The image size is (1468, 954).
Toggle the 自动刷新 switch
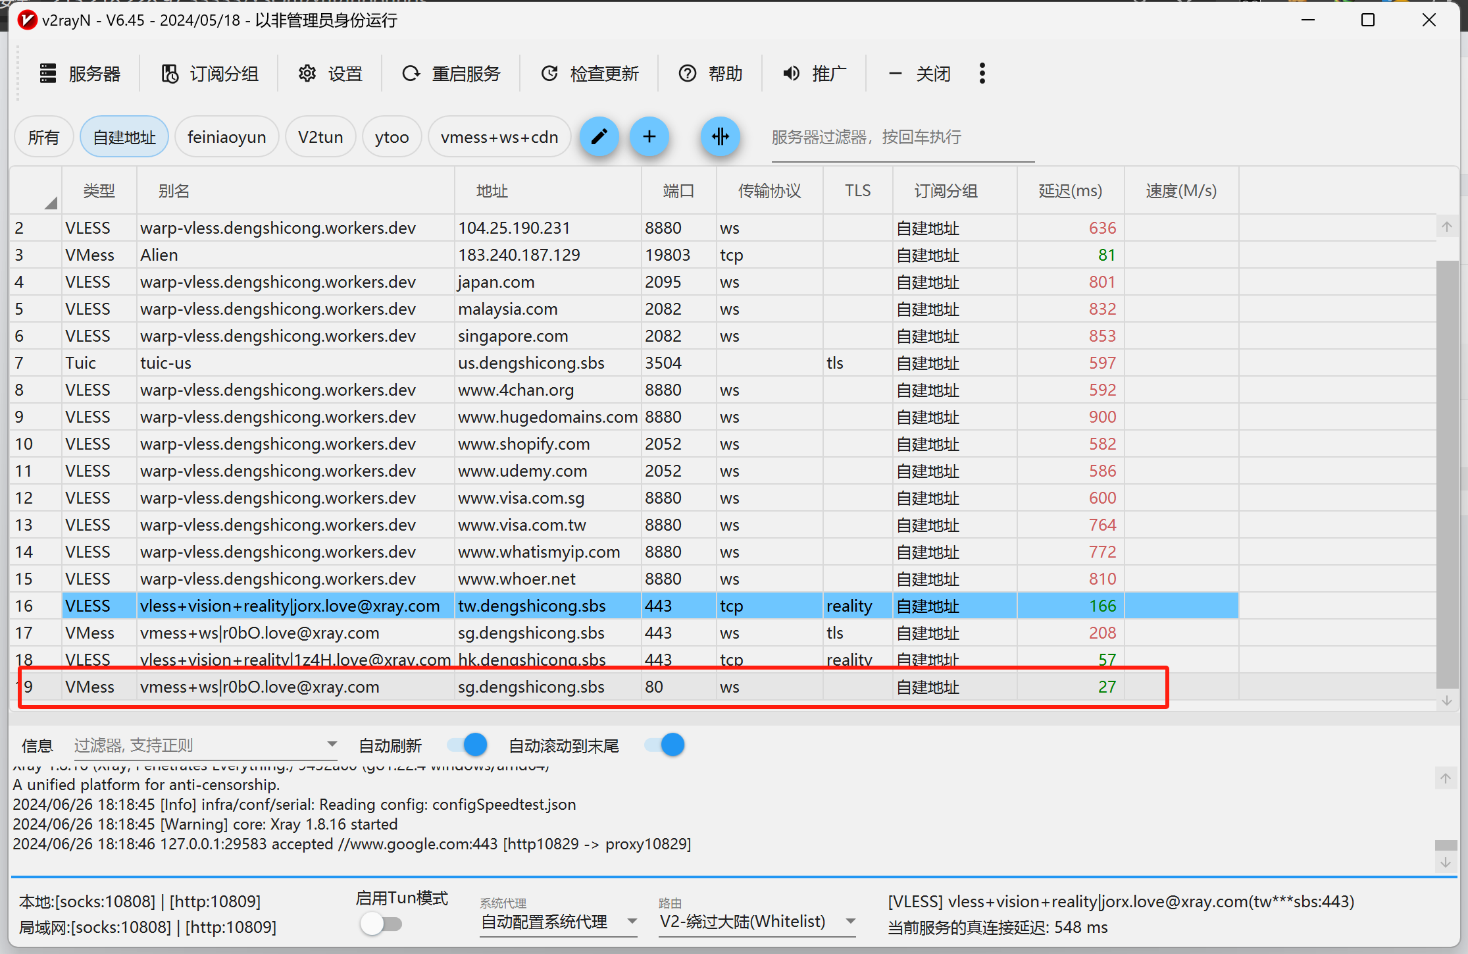click(x=467, y=745)
